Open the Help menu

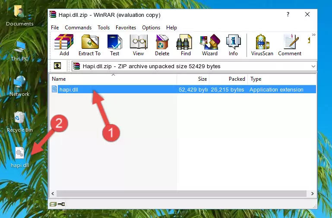(171, 28)
